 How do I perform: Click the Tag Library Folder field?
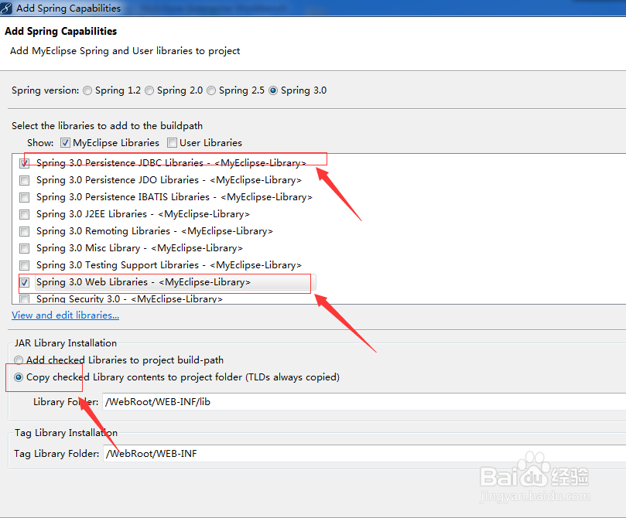tap(364, 453)
